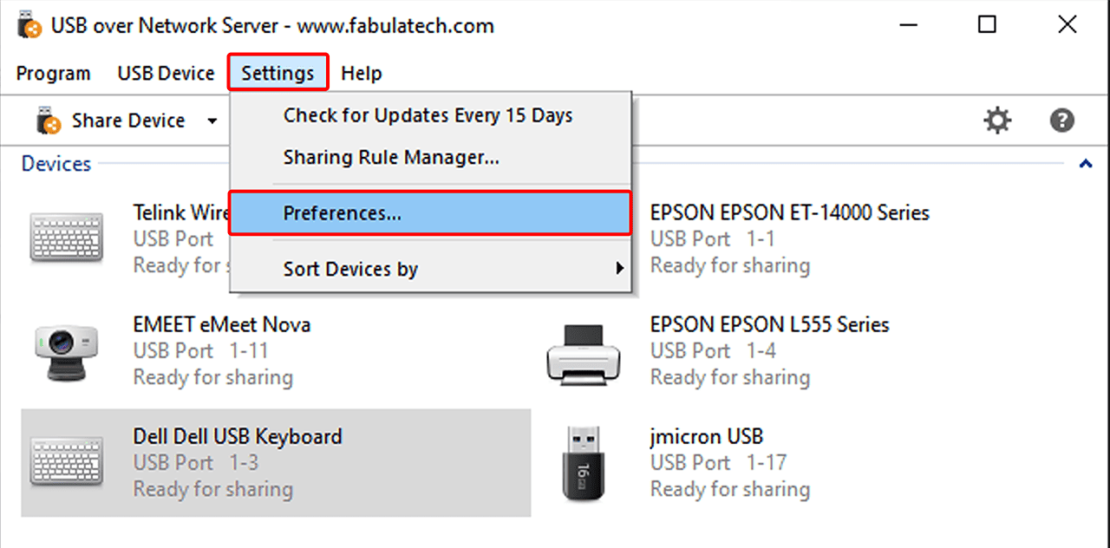Click the help question mark icon
The image size is (1110, 548).
click(x=1061, y=121)
